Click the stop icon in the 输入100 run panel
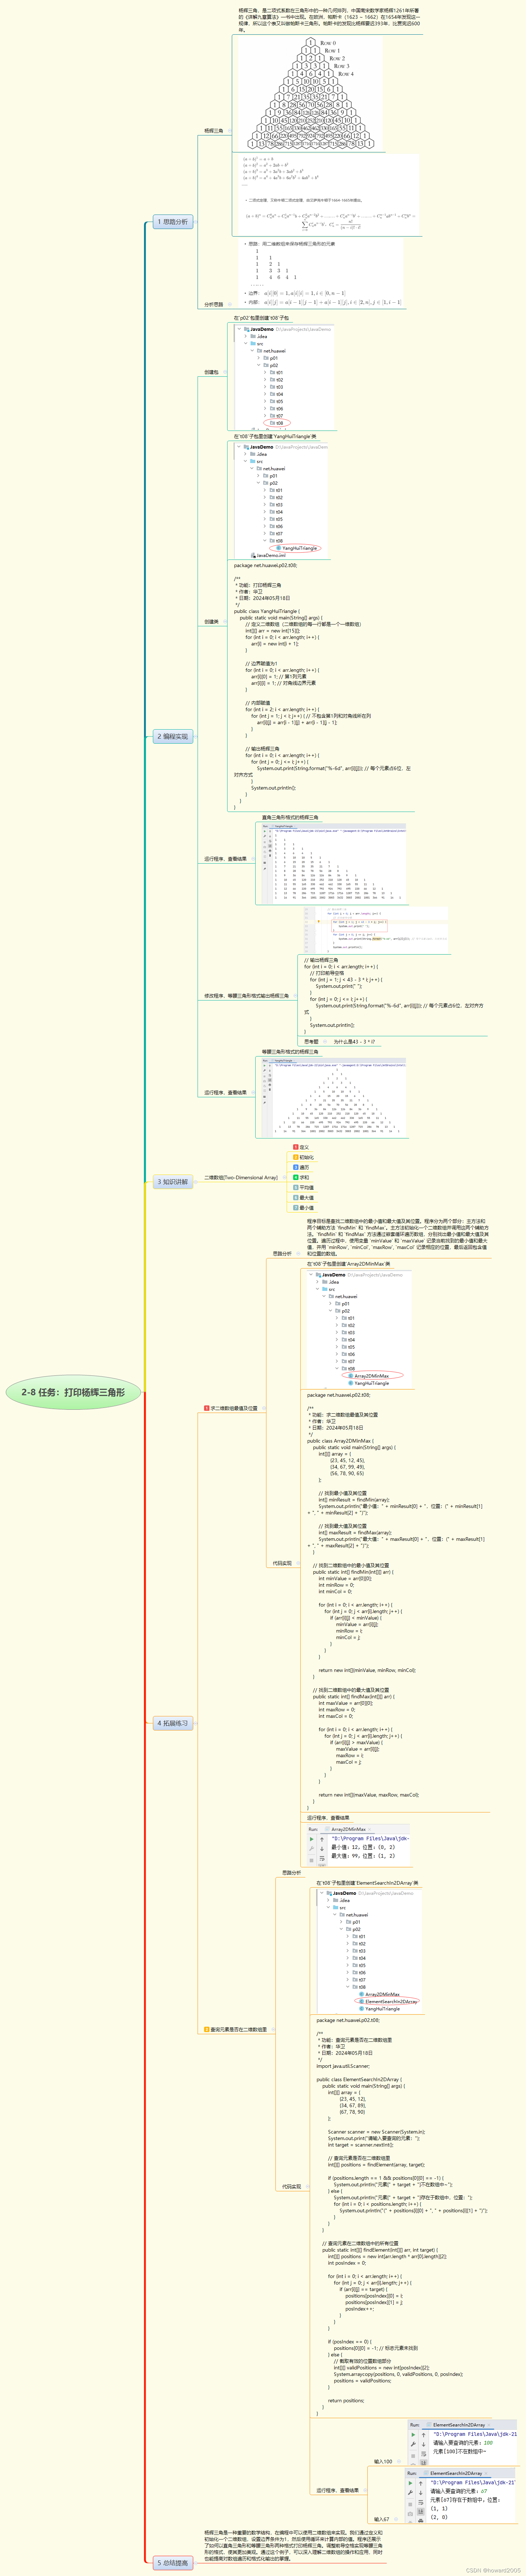 413,2456
